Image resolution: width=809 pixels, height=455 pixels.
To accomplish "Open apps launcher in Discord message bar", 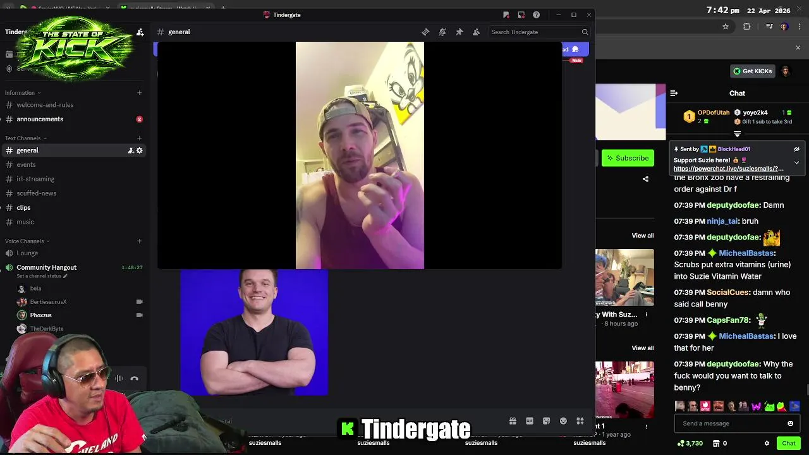I will (580, 421).
